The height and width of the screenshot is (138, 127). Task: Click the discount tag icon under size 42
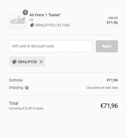[32, 25]
